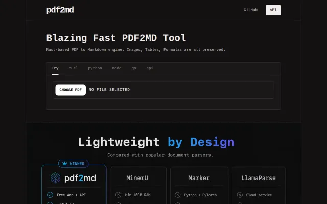Click 'Compared with popular document parsers.' text
The image size is (327, 204).
point(160,155)
